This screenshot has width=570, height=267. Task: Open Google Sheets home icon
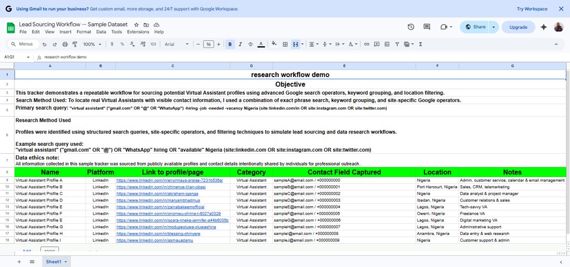(10, 27)
